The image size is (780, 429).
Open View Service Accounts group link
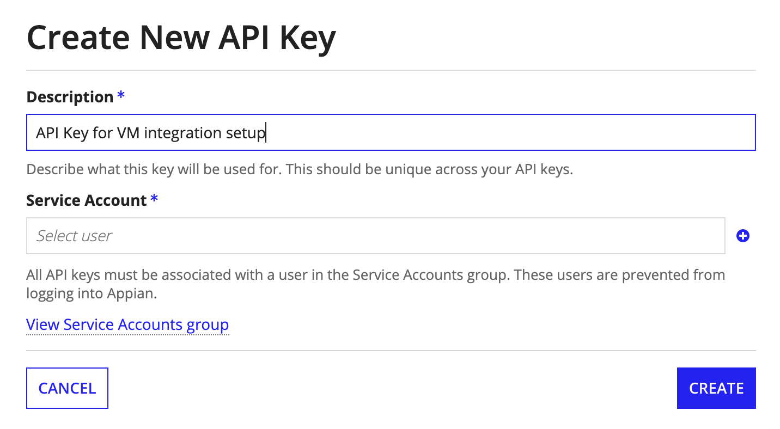(127, 324)
